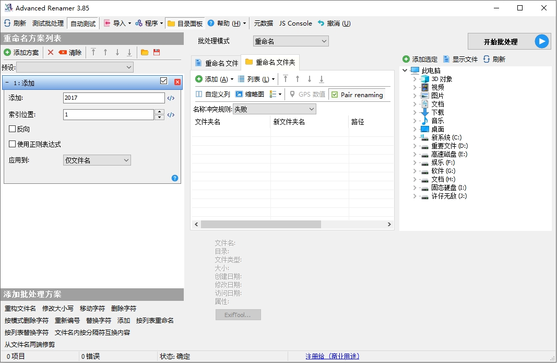Click the save presets floppy disk icon
Image resolution: width=557 pixels, height=363 pixels.
(156, 52)
